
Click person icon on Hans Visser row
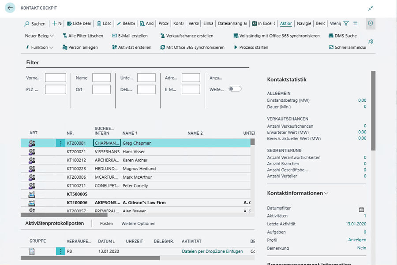click(x=32, y=152)
